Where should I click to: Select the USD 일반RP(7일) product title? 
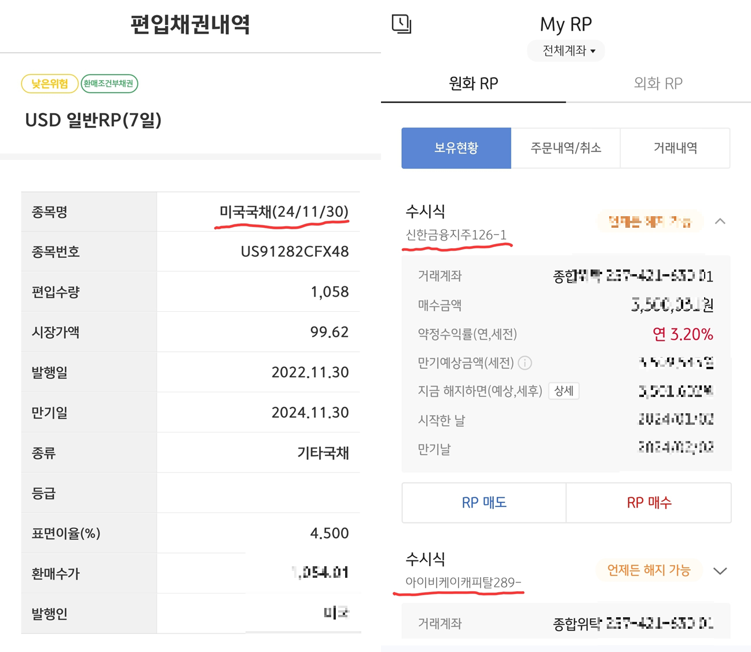pyautogui.click(x=93, y=120)
